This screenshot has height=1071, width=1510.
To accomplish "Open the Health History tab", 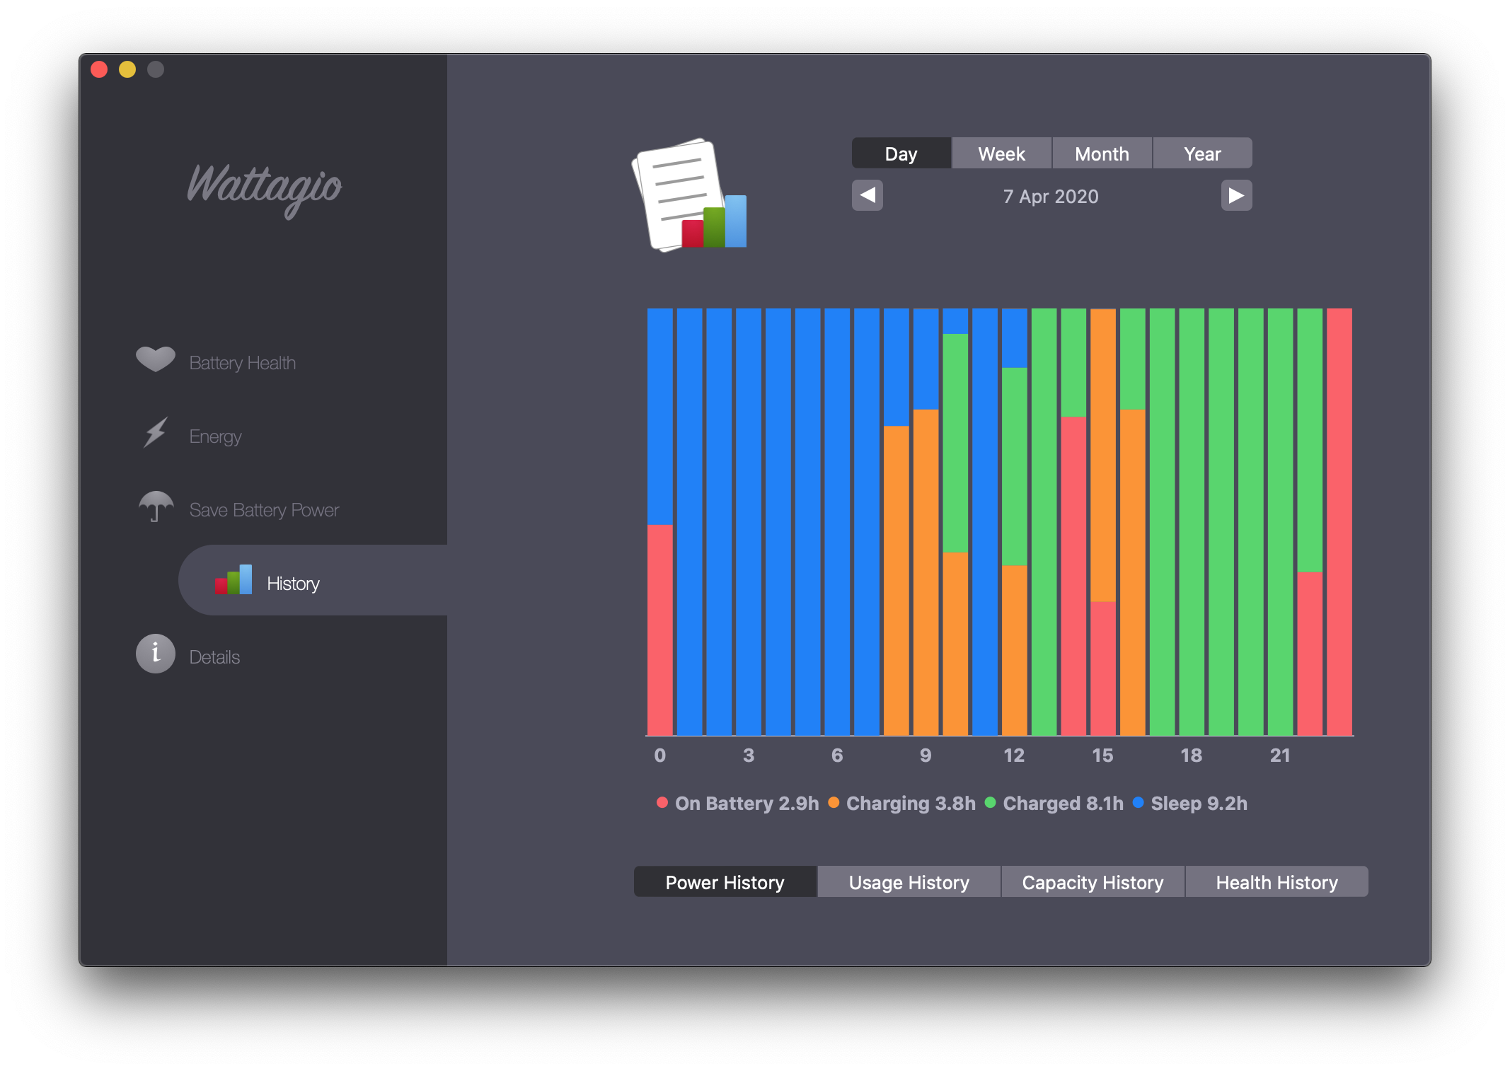I will click(x=1276, y=882).
